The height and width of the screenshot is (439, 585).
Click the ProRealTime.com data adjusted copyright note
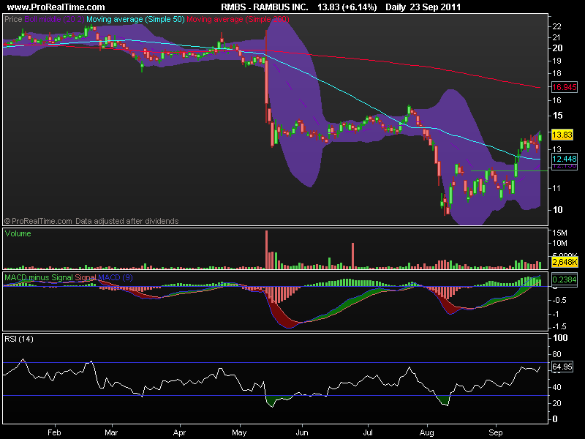(x=91, y=221)
